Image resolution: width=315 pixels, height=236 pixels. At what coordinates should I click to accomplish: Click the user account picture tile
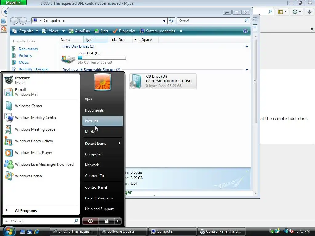point(102,82)
